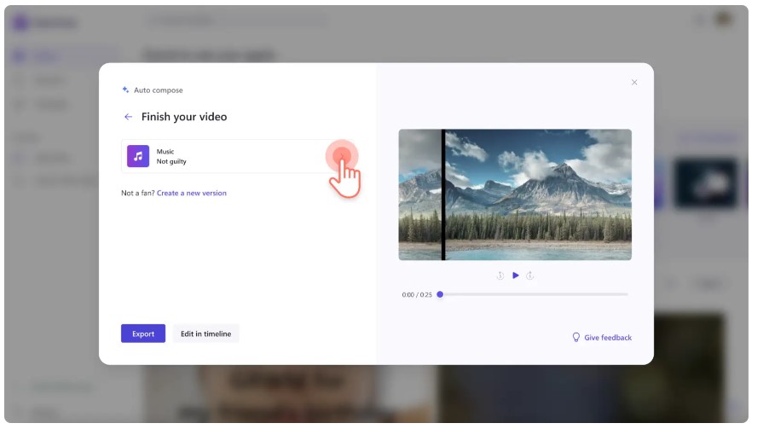
Task: Choose Edit in timeline
Action: (205, 333)
